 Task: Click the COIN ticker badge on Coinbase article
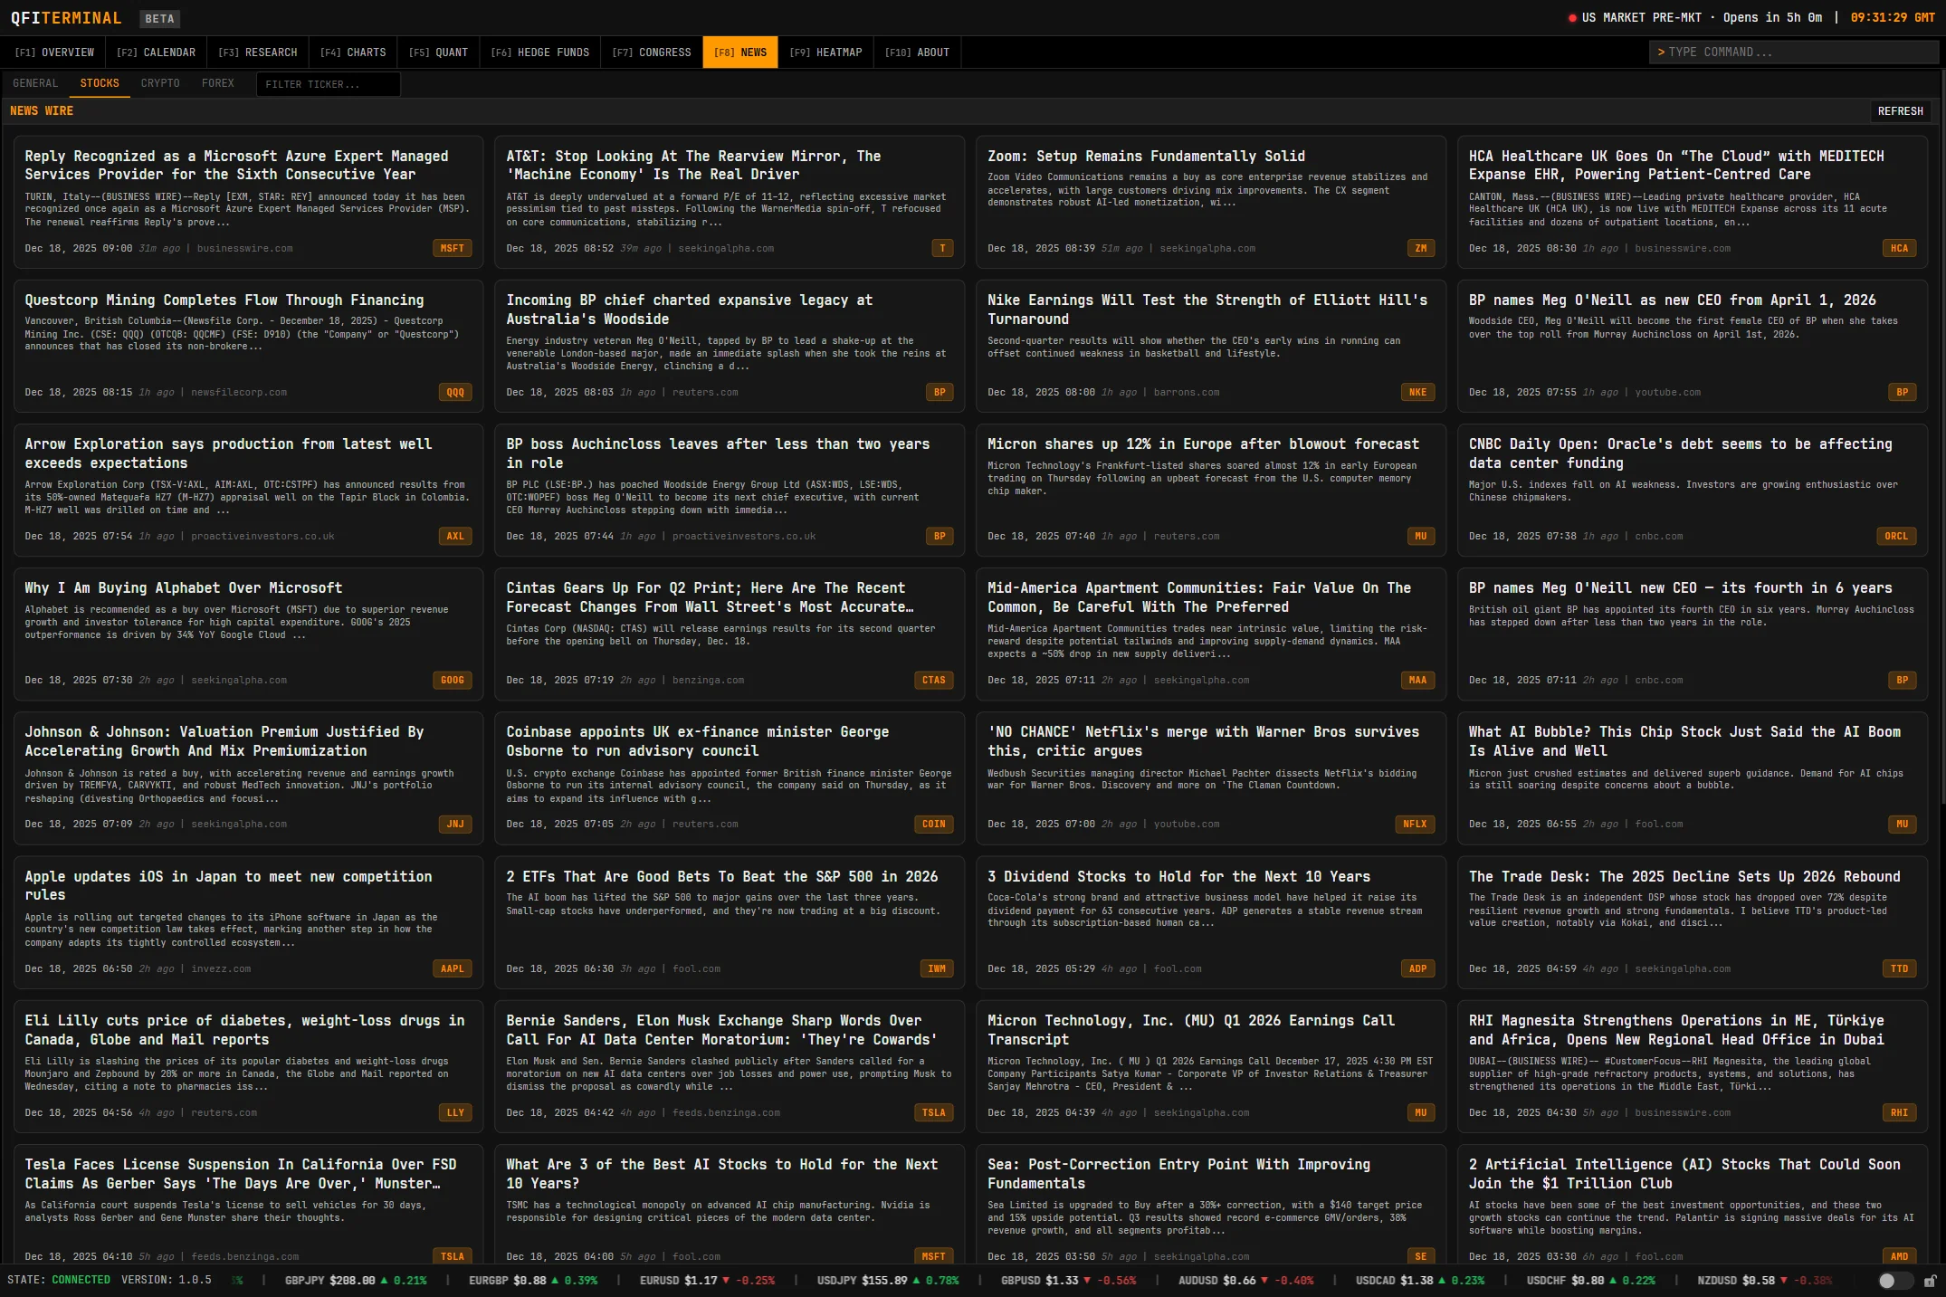[x=933, y=824]
